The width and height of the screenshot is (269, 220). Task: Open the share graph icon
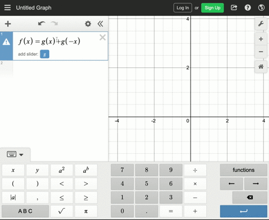tap(234, 8)
